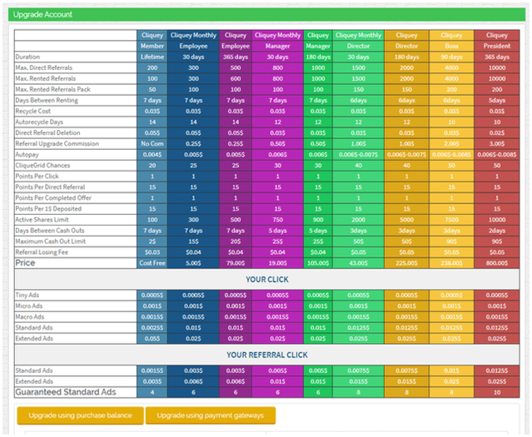Viewport: 532px width, 437px height.
Task: Select the Cliquey Boss column header
Action: (451, 41)
